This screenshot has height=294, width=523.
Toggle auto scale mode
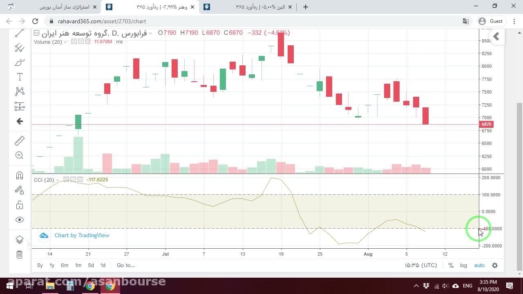[x=479, y=265]
